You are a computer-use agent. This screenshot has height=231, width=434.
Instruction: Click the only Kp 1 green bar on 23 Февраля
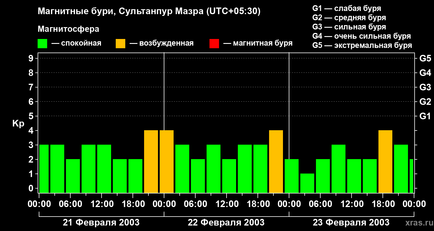pyautogui.click(x=307, y=183)
